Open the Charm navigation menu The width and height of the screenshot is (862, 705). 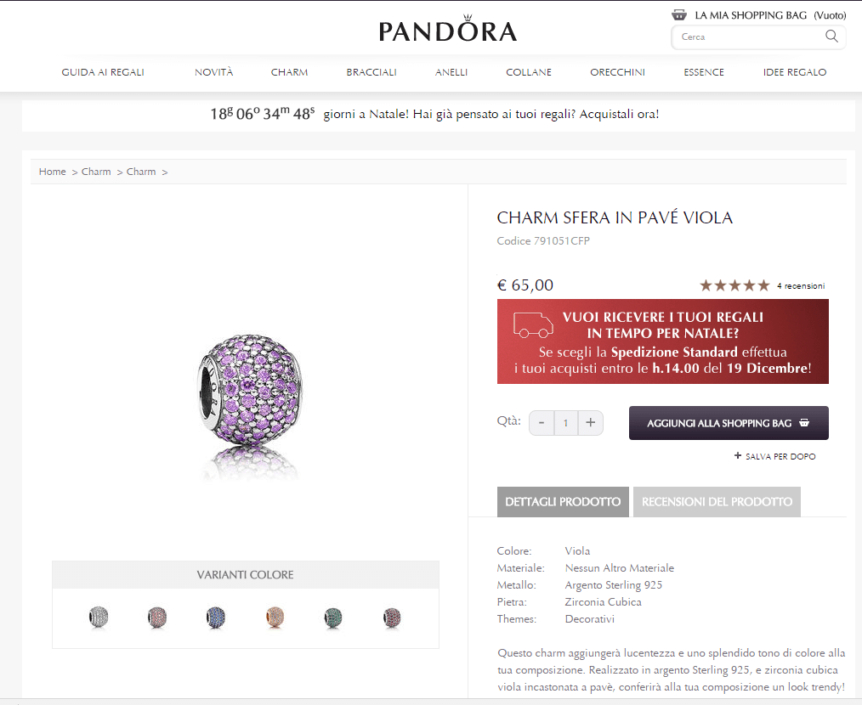point(289,72)
